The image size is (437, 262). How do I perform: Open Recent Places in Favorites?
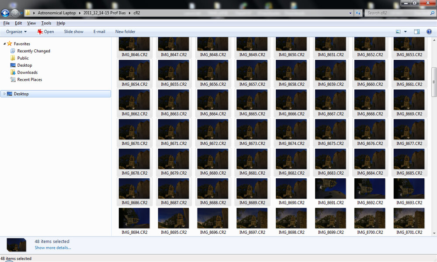29,80
